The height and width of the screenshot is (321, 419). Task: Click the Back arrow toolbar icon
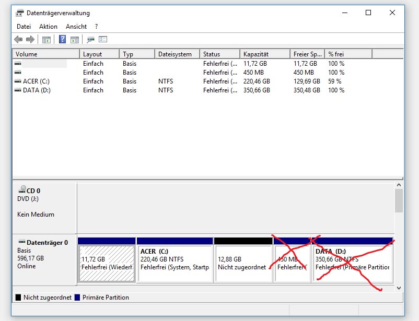pos(18,39)
